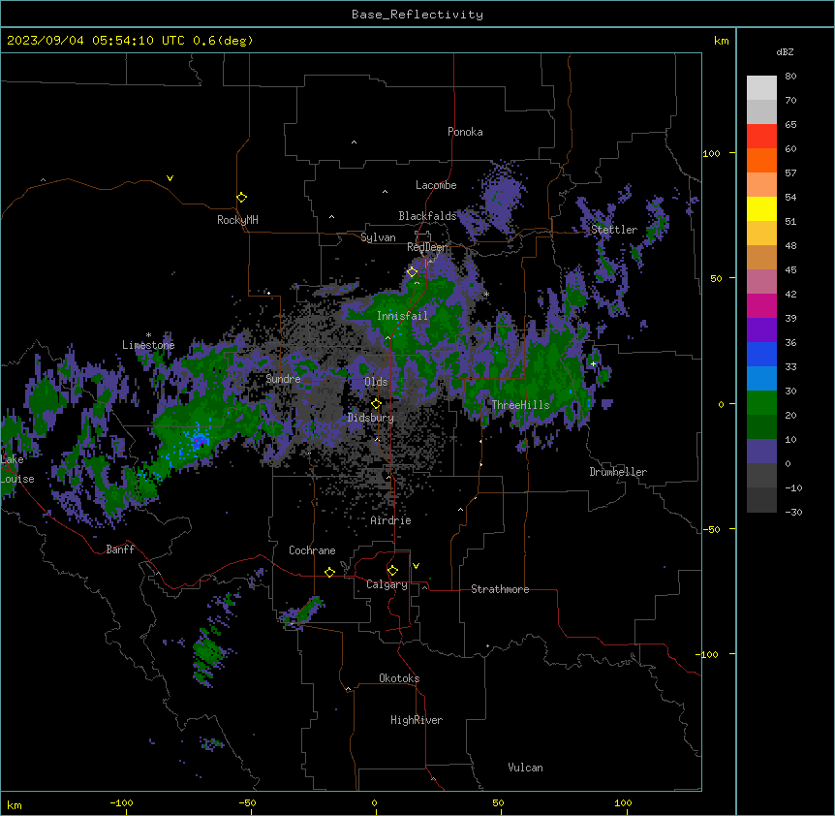This screenshot has height=816, width=835.
Task: Click the Sylvan label
Action: coord(378,237)
